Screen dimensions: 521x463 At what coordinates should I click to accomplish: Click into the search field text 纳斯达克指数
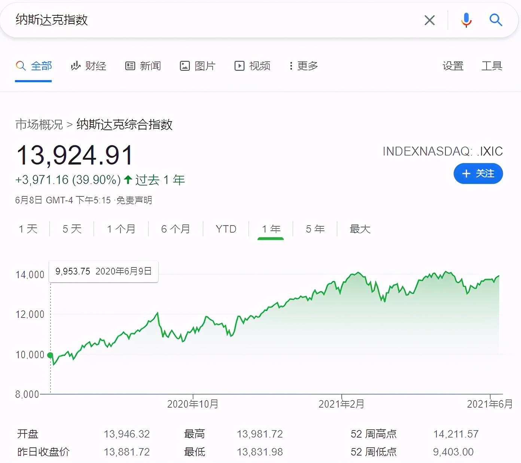tap(52, 20)
